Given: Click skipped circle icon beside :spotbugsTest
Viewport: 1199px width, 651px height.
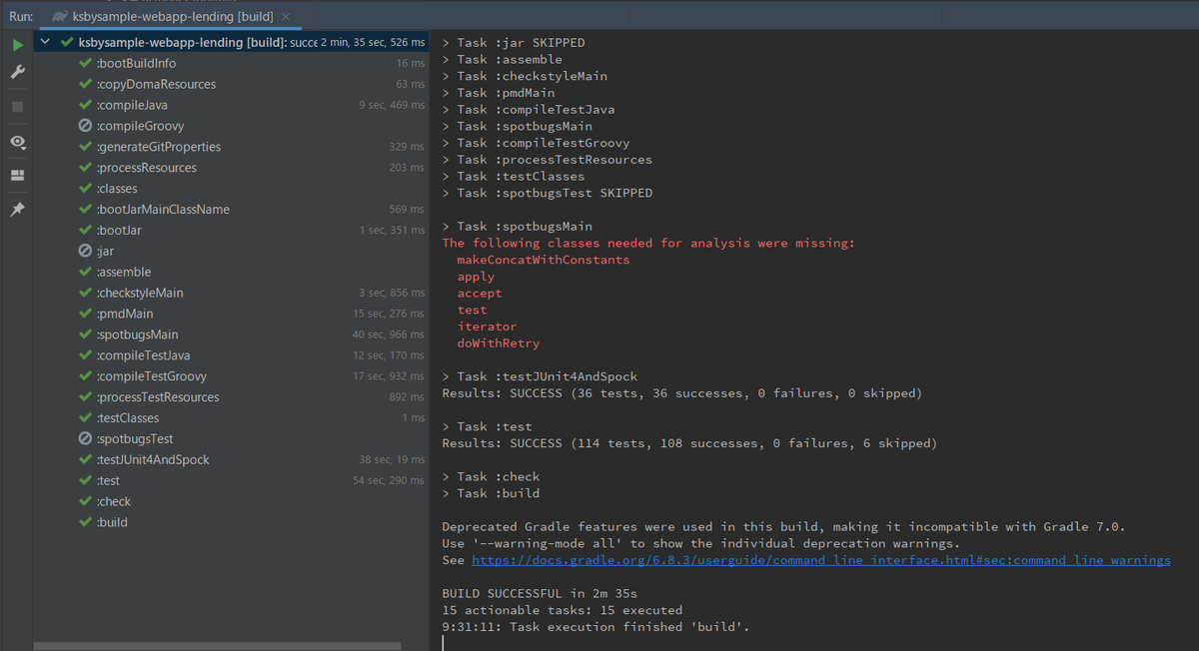Looking at the screenshot, I should [86, 439].
